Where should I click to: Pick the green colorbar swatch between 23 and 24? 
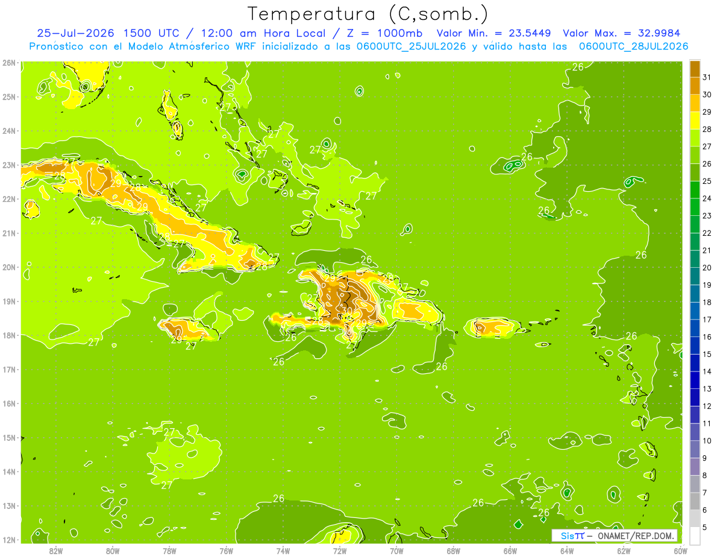point(695,207)
